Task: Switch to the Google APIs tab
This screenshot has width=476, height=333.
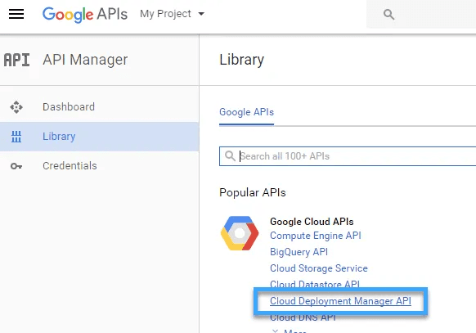Action: point(246,112)
